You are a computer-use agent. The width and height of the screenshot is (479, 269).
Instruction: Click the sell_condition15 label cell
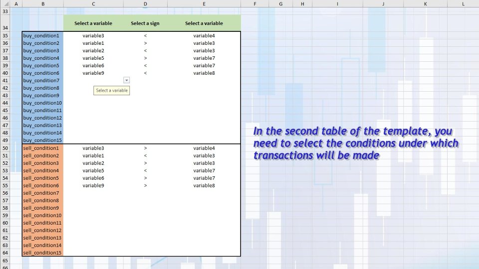click(43, 253)
